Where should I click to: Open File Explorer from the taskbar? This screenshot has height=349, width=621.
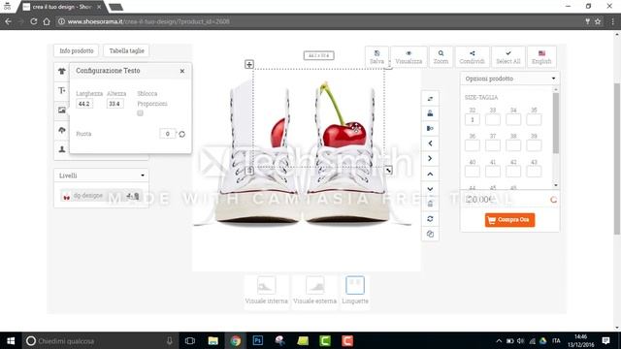[x=212, y=340]
